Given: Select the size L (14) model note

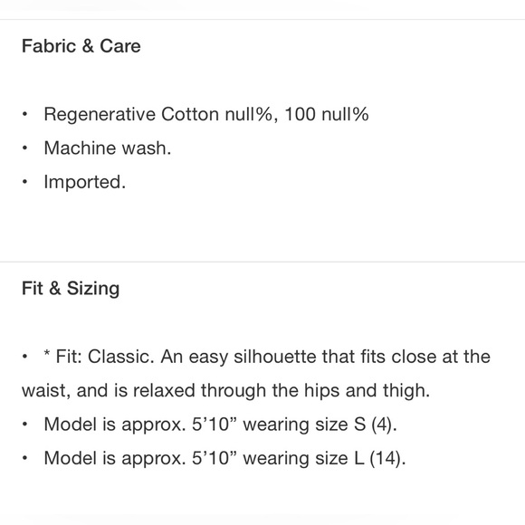Looking at the screenshot, I should click(224, 458).
